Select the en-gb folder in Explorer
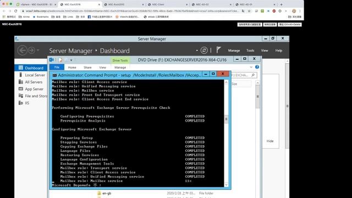This screenshot has height=198, width=352. [x=107, y=193]
